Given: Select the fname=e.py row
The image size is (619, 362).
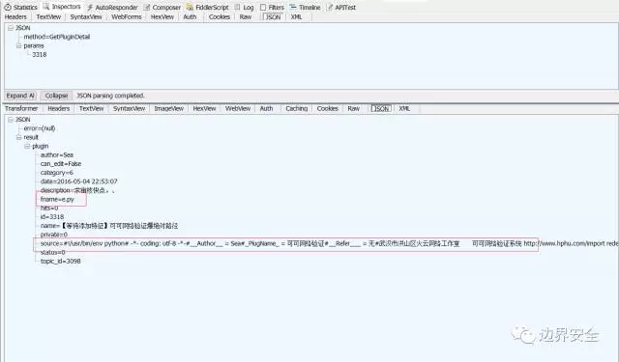Looking at the screenshot, I should point(57,199).
